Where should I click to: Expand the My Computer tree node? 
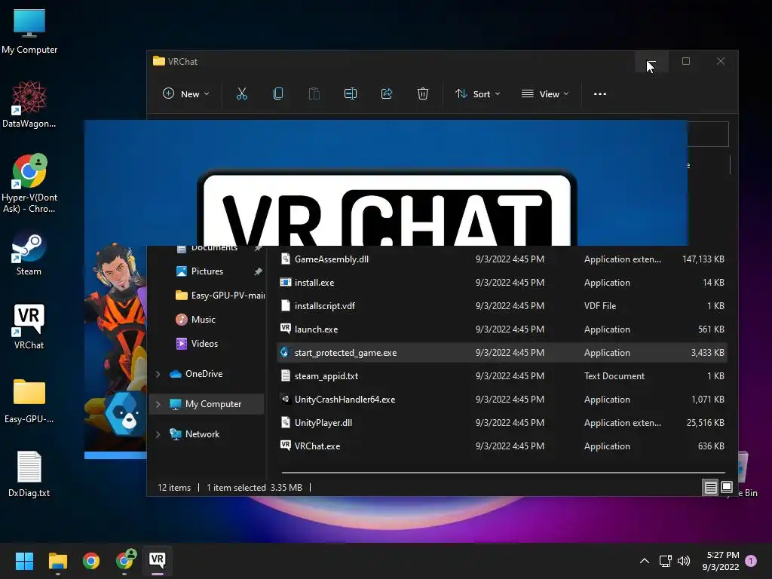tap(158, 404)
